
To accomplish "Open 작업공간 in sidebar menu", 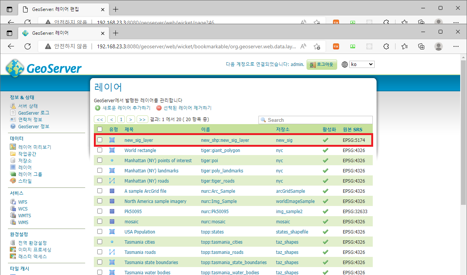I will 27,154.
